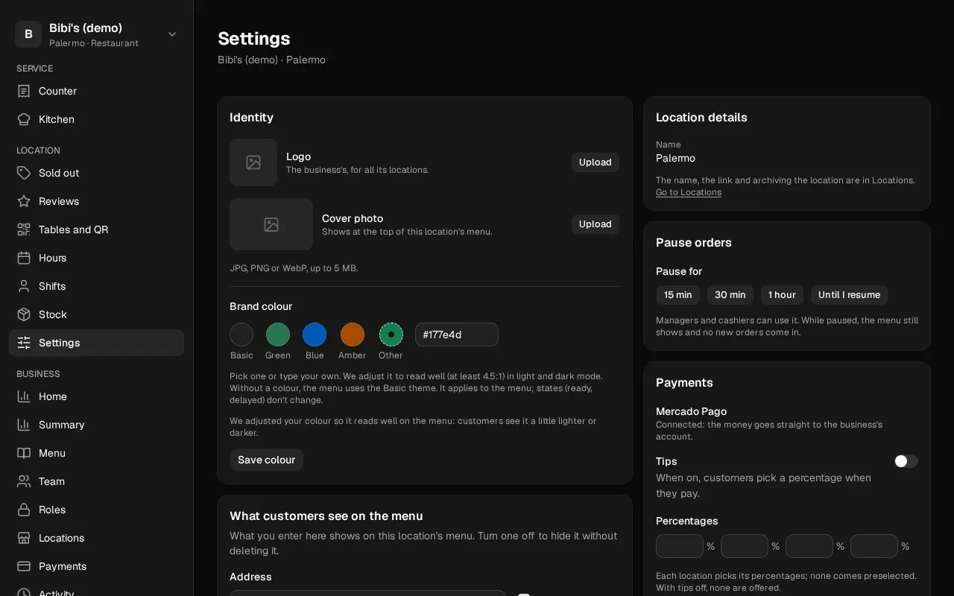The height and width of the screenshot is (596, 954).
Task: Click the hex colour input field #177e4d
Action: (457, 335)
